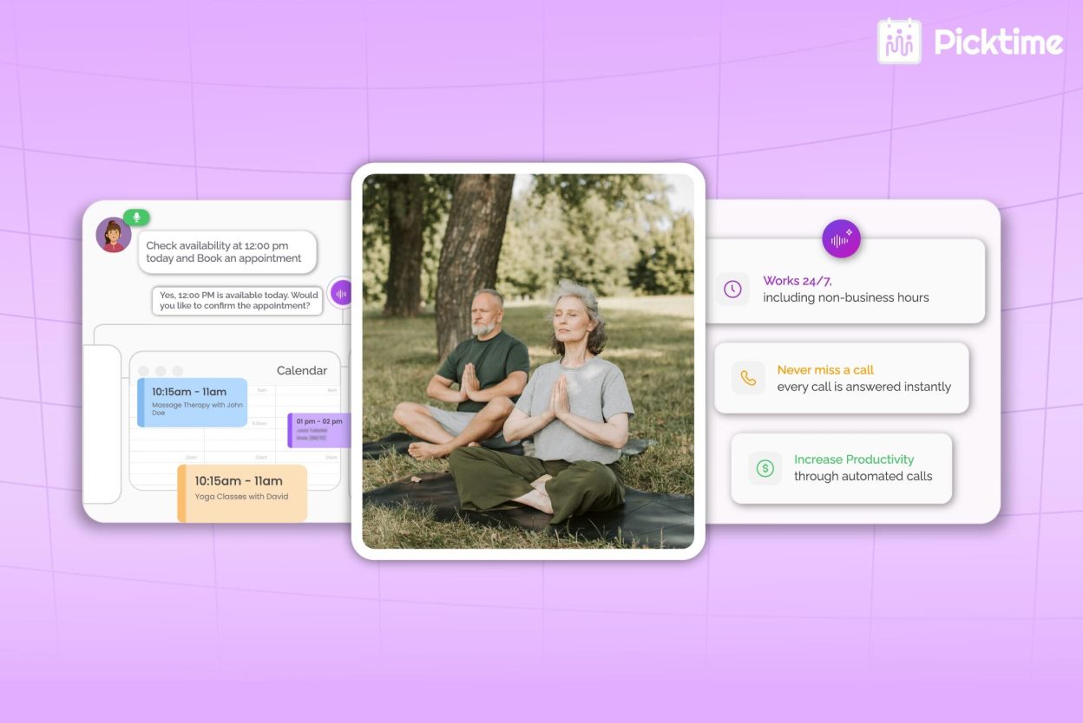This screenshot has width=1083, height=723.
Task: Click 'through automated calls' text
Action: point(863,476)
